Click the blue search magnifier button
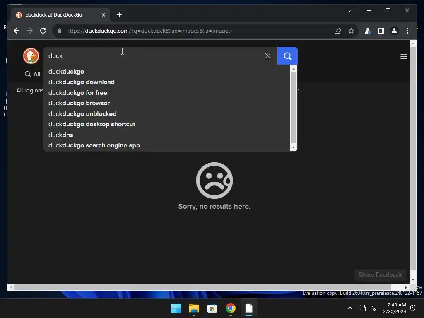Screen dimensions: 424x318 [x=287, y=56]
